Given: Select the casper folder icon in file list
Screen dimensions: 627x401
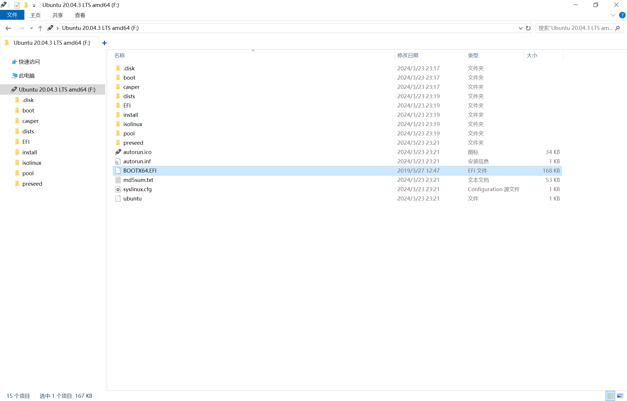Looking at the screenshot, I should [x=118, y=87].
